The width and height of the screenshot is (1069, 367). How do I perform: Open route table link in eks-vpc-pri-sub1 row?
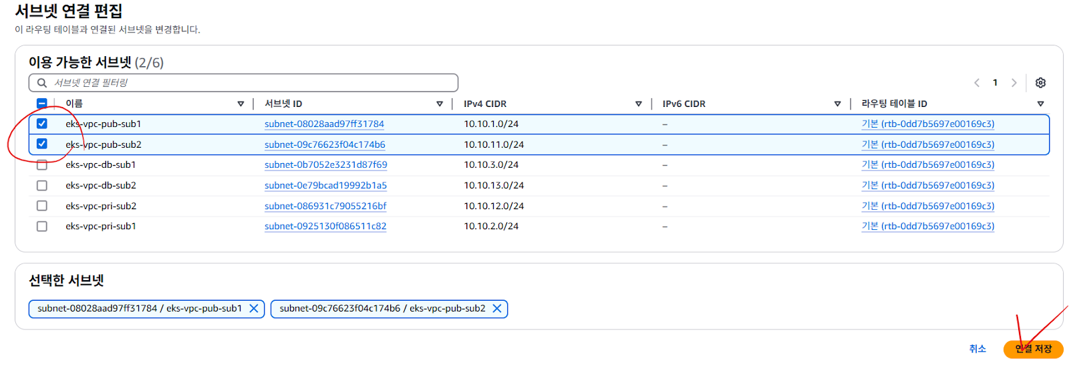tap(928, 226)
